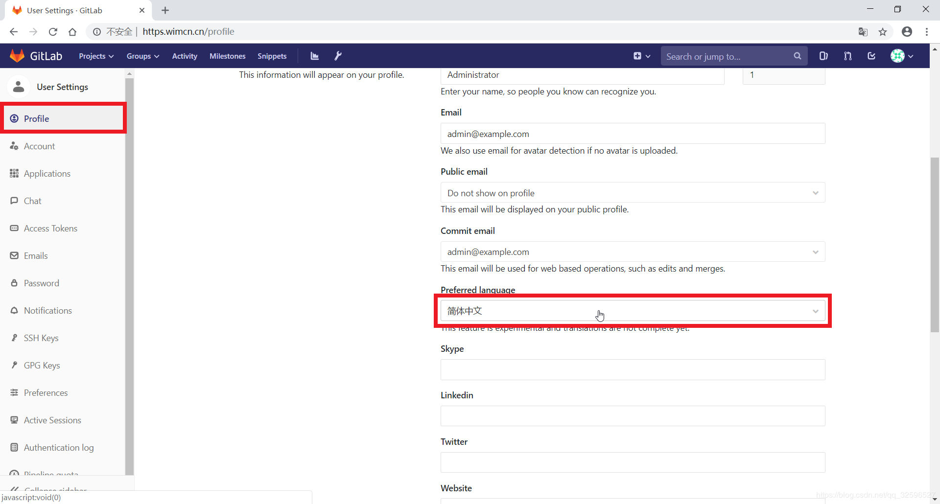Go to Activity in the navbar
The image size is (940, 504).
pos(185,56)
